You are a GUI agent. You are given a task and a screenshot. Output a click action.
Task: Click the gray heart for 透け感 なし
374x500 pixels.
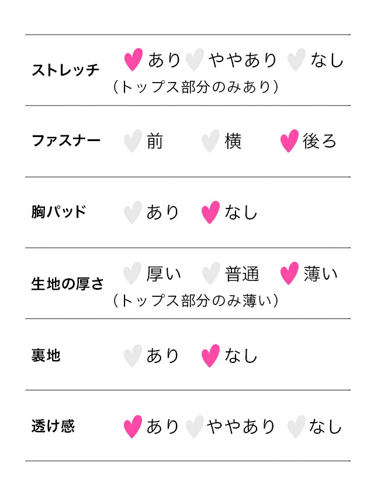tap(296, 426)
